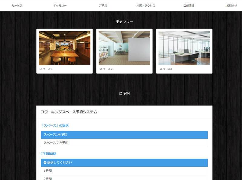Image resolution: width=242 pixels, height=180 pixels.
Task: Open 地図・アクセス from the navigation bar
Action: coord(146,6)
